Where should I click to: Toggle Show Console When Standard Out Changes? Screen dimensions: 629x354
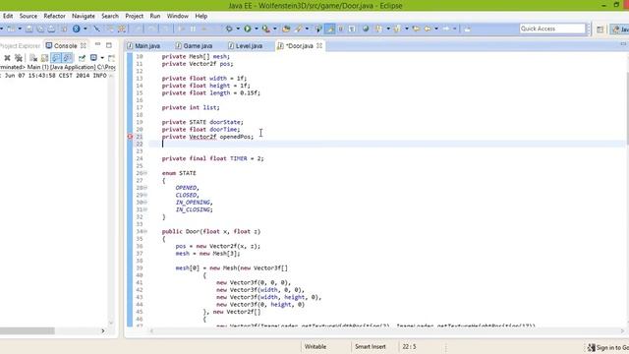56,58
